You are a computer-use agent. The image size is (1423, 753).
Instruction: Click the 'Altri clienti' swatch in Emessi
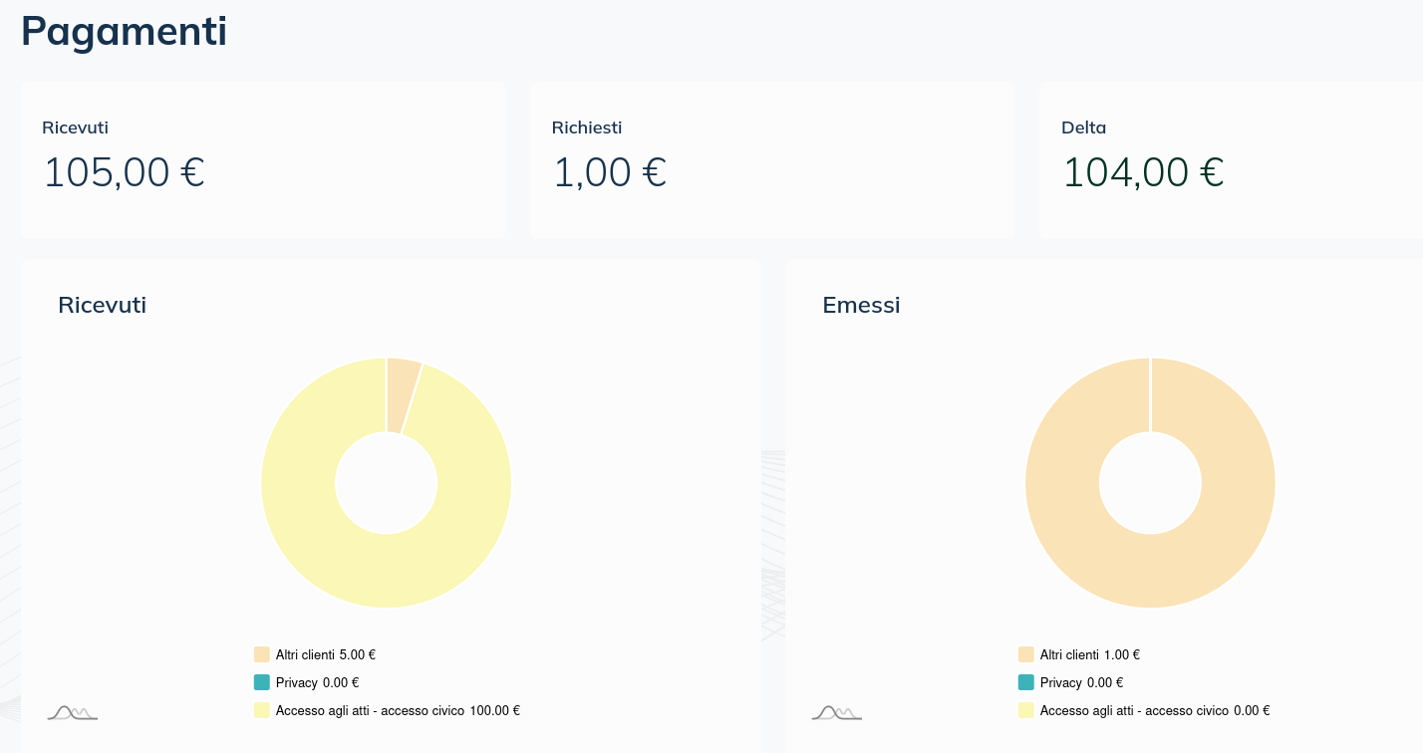pos(1025,654)
